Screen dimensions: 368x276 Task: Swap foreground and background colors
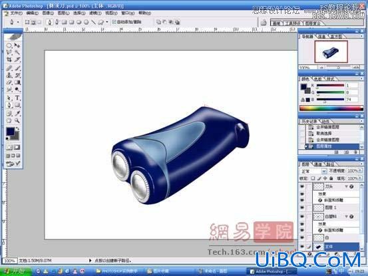click(x=17, y=128)
